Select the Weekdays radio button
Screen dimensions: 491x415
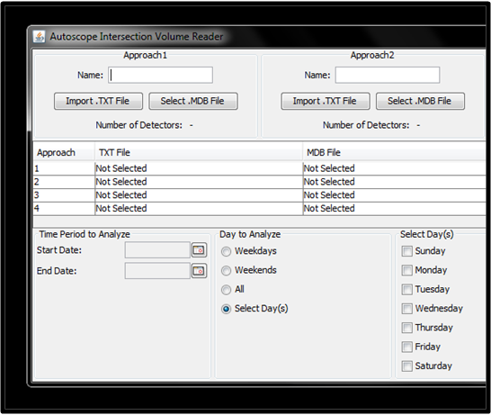tap(226, 251)
